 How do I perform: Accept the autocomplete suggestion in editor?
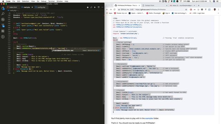[x=76, y=51]
